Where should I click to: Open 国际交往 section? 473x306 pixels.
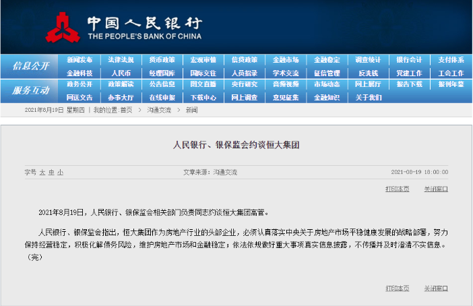[203, 73]
